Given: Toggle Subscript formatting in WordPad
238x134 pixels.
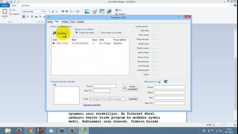Looking at the screenshot, I should (x=41, y=16).
